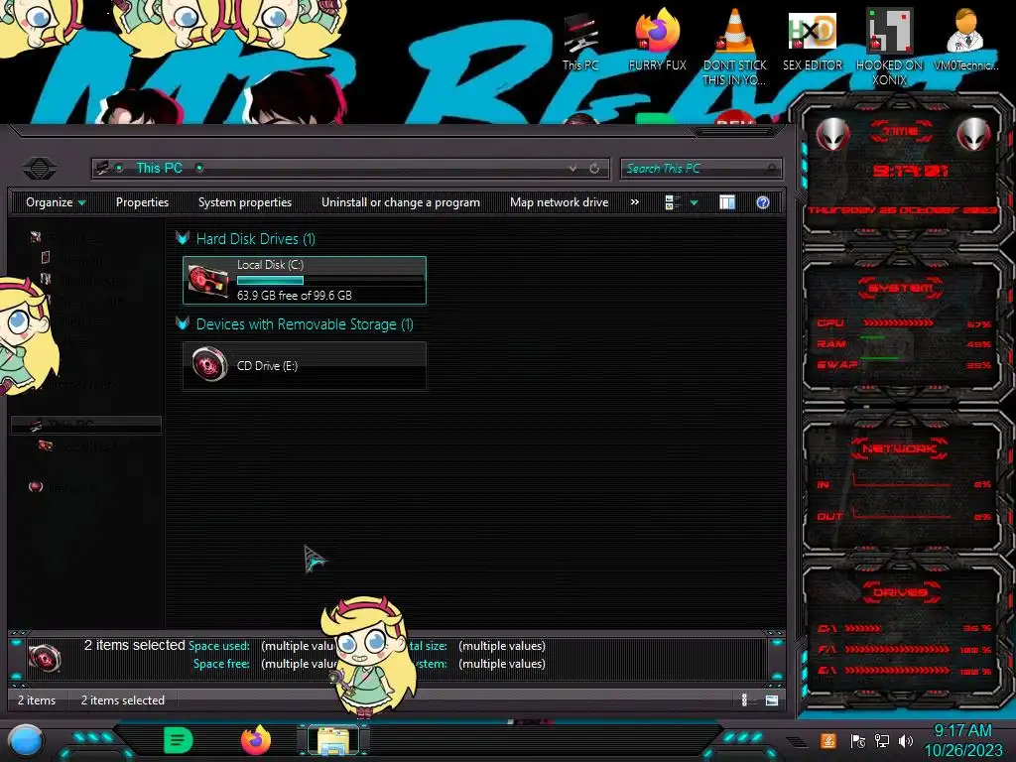Click the Explorer back navigation button
Viewport: 1016px width, 762px height.
point(40,169)
